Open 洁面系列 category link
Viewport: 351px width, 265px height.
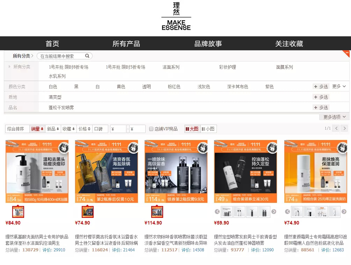171,67
